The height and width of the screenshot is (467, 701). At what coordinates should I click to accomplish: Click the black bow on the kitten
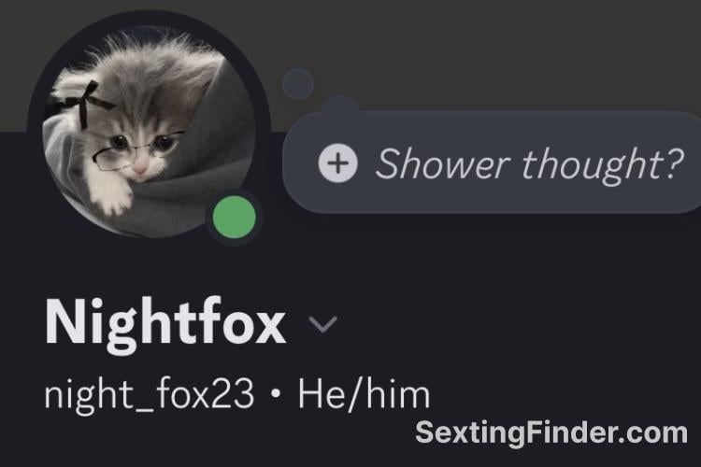[83, 104]
